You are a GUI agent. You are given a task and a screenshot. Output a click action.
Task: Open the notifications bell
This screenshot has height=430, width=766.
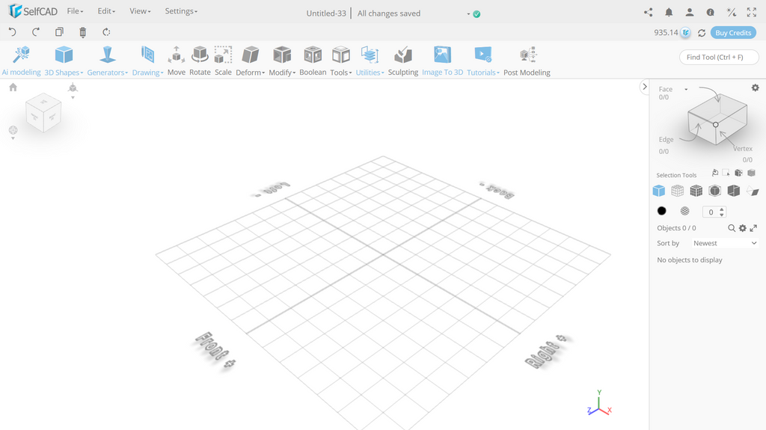pos(669,12)
